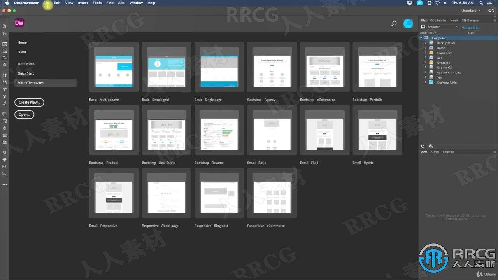
Task: Switch to the CC Libraries tab
Action: (x=438, y=20)
